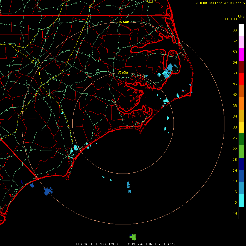Image resolution: width=246 pixels, height=246 pixels.
Task: Click the 01:15 time stamp in caption
Action: tap(168, 244)
